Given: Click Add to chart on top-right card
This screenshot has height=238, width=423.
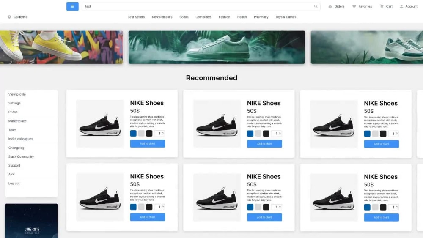Looking at the screenshot, I should [x=382, y=144].
